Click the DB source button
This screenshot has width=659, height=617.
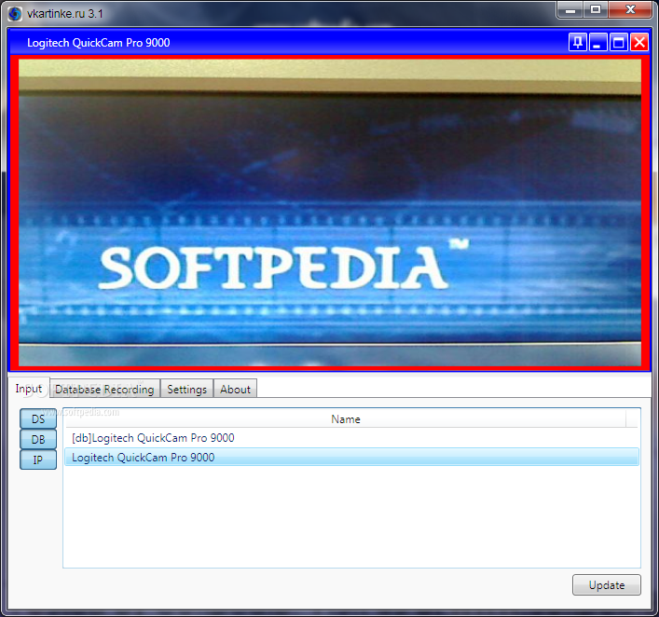(38, 439)
